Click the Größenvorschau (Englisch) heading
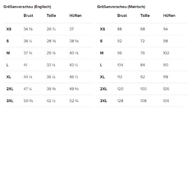 click(x=27, y=7)
